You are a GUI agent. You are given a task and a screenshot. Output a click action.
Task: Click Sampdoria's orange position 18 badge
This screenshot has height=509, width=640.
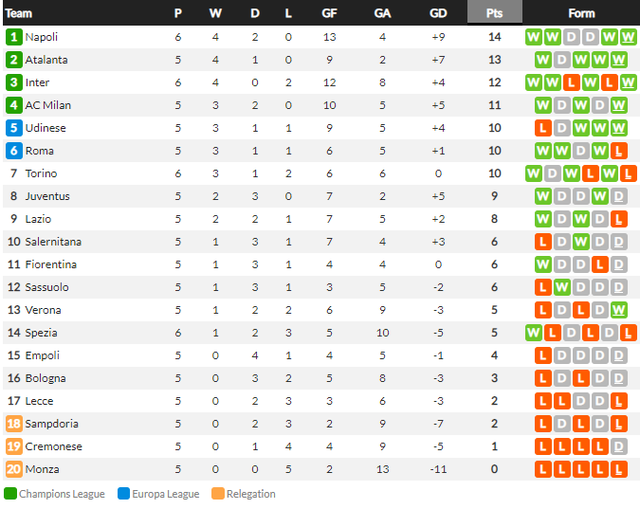pos(13,424)
